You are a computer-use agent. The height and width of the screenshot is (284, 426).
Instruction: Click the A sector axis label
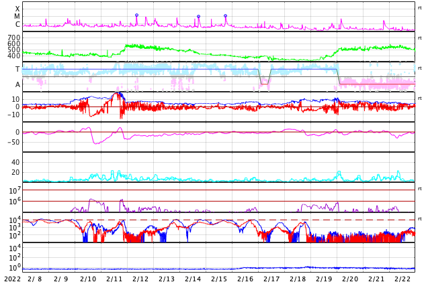coord(17,85)
